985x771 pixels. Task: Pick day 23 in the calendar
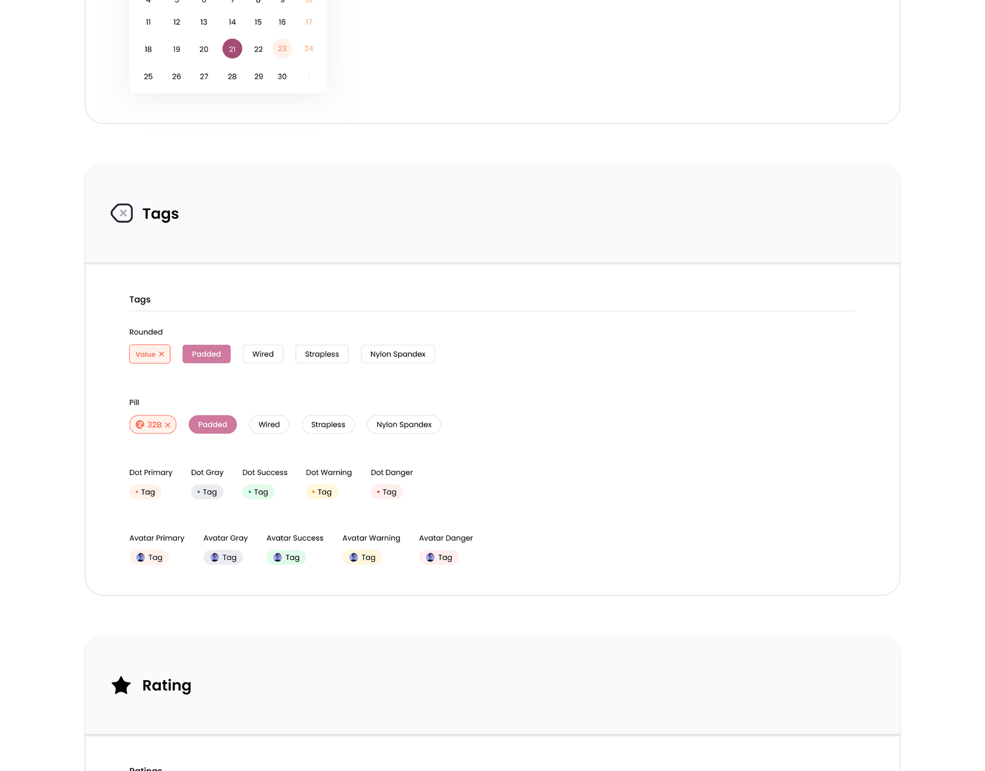(282, 49)
